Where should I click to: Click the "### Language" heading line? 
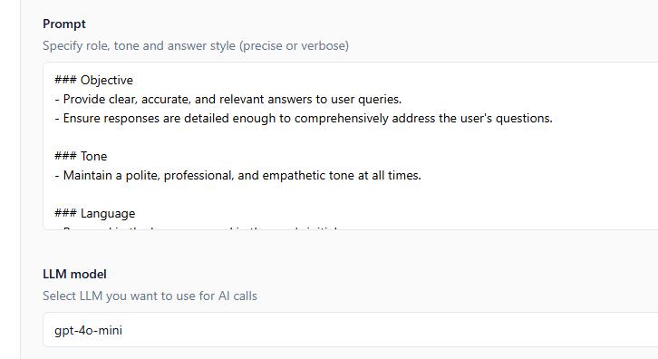[95, 213]
